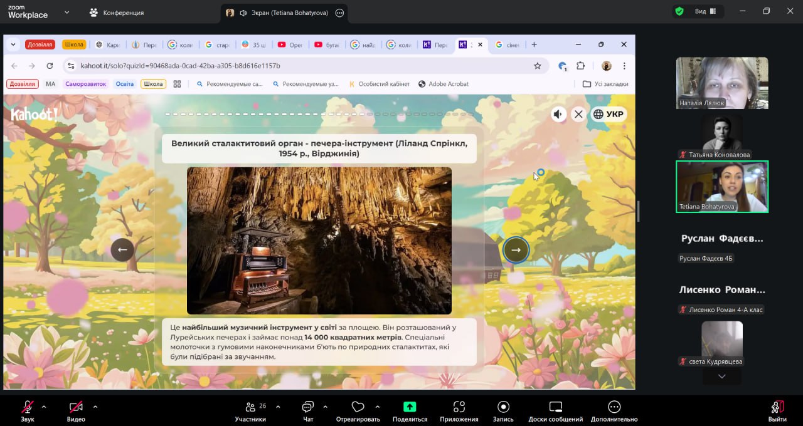Go to next Kahoot slide with right arrow
Image resolution: width=803 pixels, height=426 pixels.
(x=516, y=250)
